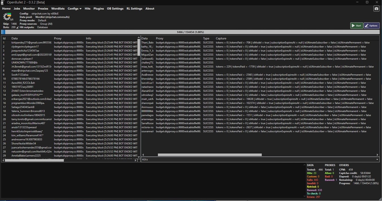Switch to the Monitor page
The image size is (382, 201).
tap(29, 9)
